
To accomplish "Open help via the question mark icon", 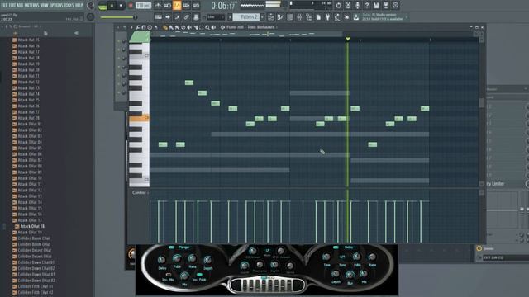I will (367, 6).
